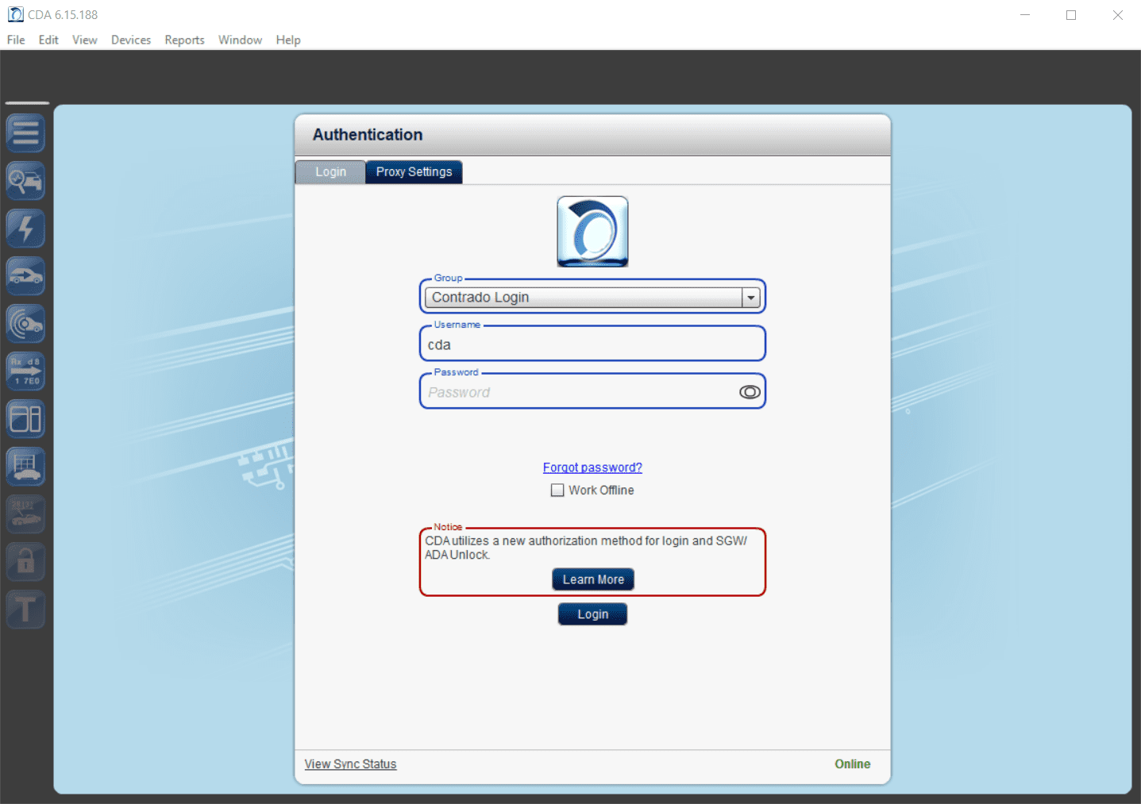The width and height of the screenshot is (1141, 804).
Task: Open the Edit menu
Action: point(48,40)
